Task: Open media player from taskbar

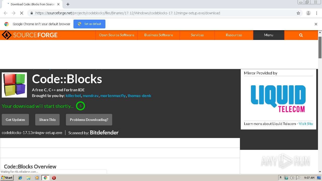Action: [x=37, y=178]
